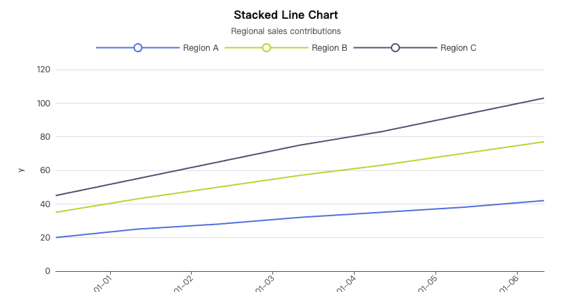Click the y-axis name label
Screen dimensions: 572x292
click(21, 170)
